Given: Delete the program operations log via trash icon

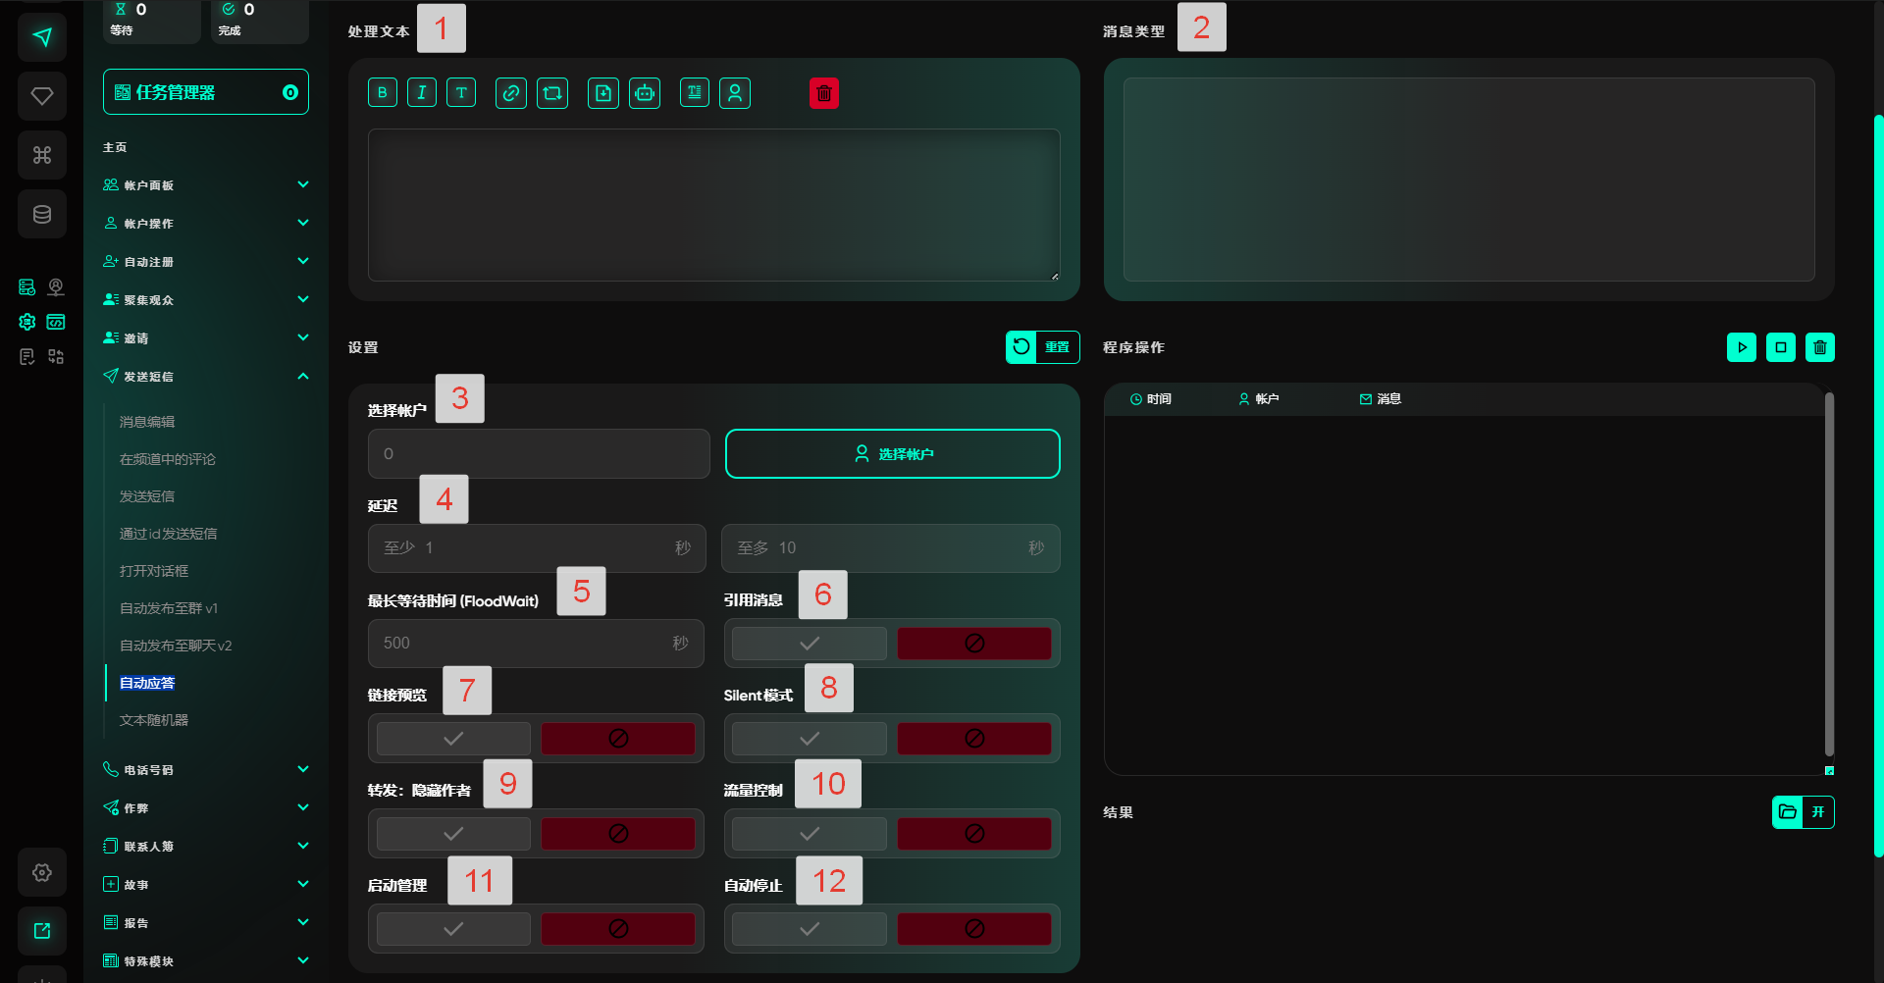Looking at the screenshot, I should tap(1820, 347).
